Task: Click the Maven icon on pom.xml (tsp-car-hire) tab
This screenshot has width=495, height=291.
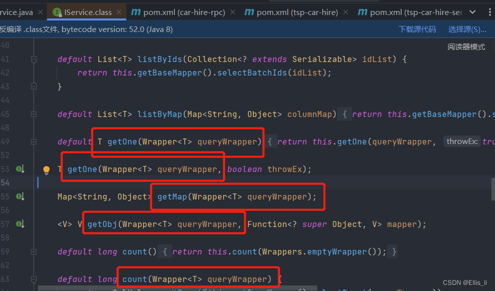Action: (x=249, y=12)
